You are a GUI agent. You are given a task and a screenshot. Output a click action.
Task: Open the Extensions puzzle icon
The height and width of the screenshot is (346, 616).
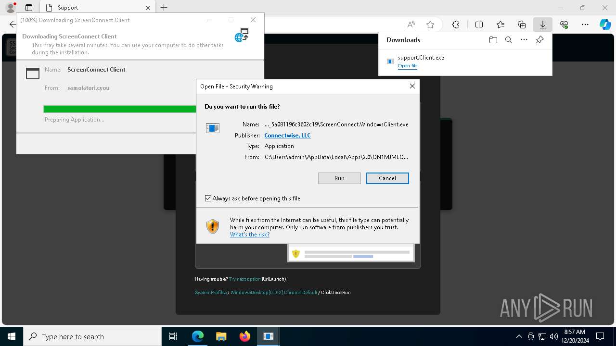click(x=456, y=25)
